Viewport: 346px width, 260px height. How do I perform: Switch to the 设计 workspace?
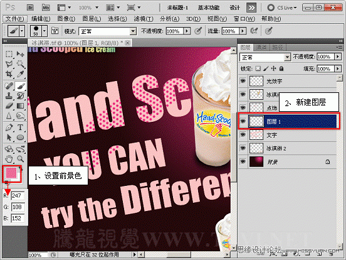pyautogui.click(x=234, y=8)
